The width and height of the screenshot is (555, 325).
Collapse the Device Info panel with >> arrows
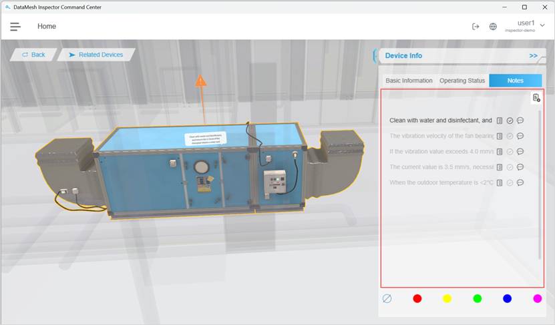[x=533, y=56]
